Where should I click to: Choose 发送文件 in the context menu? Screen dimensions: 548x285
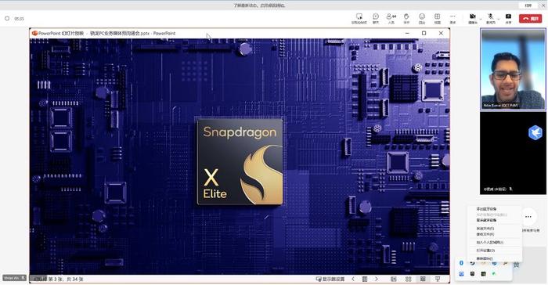(485, 229)
